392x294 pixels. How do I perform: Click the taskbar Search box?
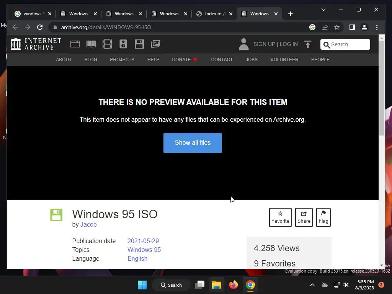[171, 285]
